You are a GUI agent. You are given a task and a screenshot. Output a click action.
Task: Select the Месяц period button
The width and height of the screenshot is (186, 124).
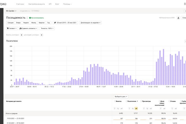pos(34,23)
